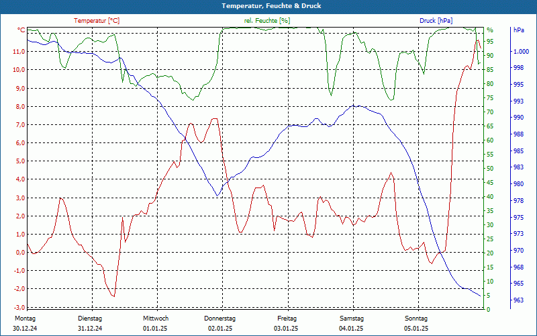Click the 'Donnerstag' day label
The height and width of the screenshot is (336, 537).
(220, 319)
